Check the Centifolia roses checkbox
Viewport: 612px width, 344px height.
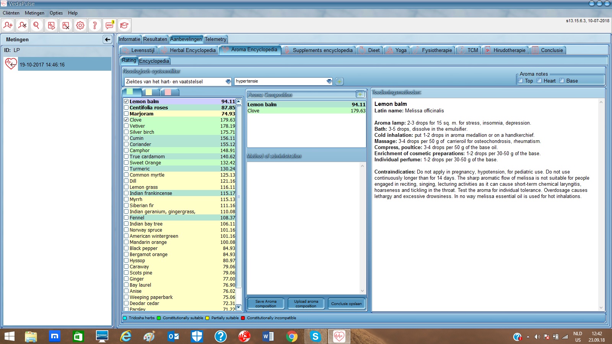pyautogui.click(x=126, y=108)
